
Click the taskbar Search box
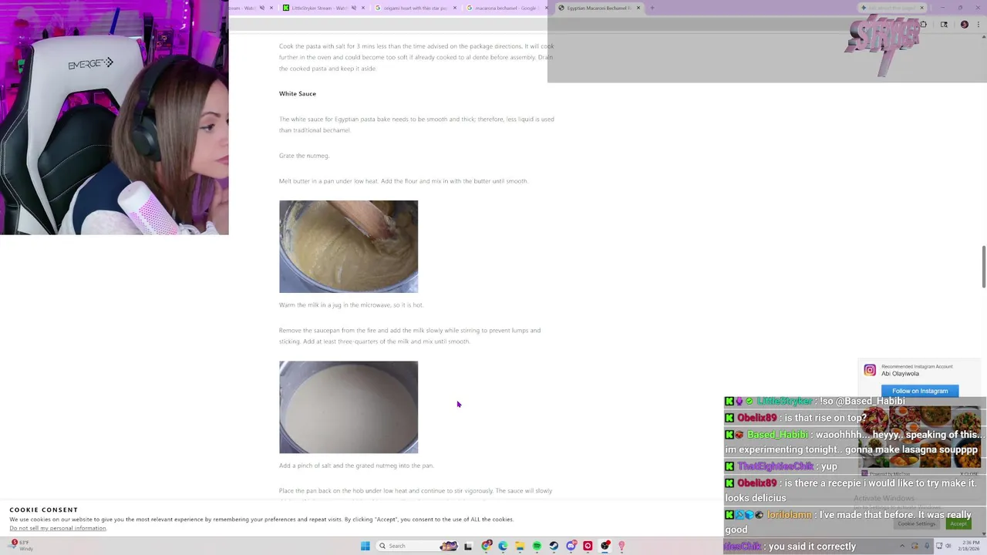(x=416, y=546)
